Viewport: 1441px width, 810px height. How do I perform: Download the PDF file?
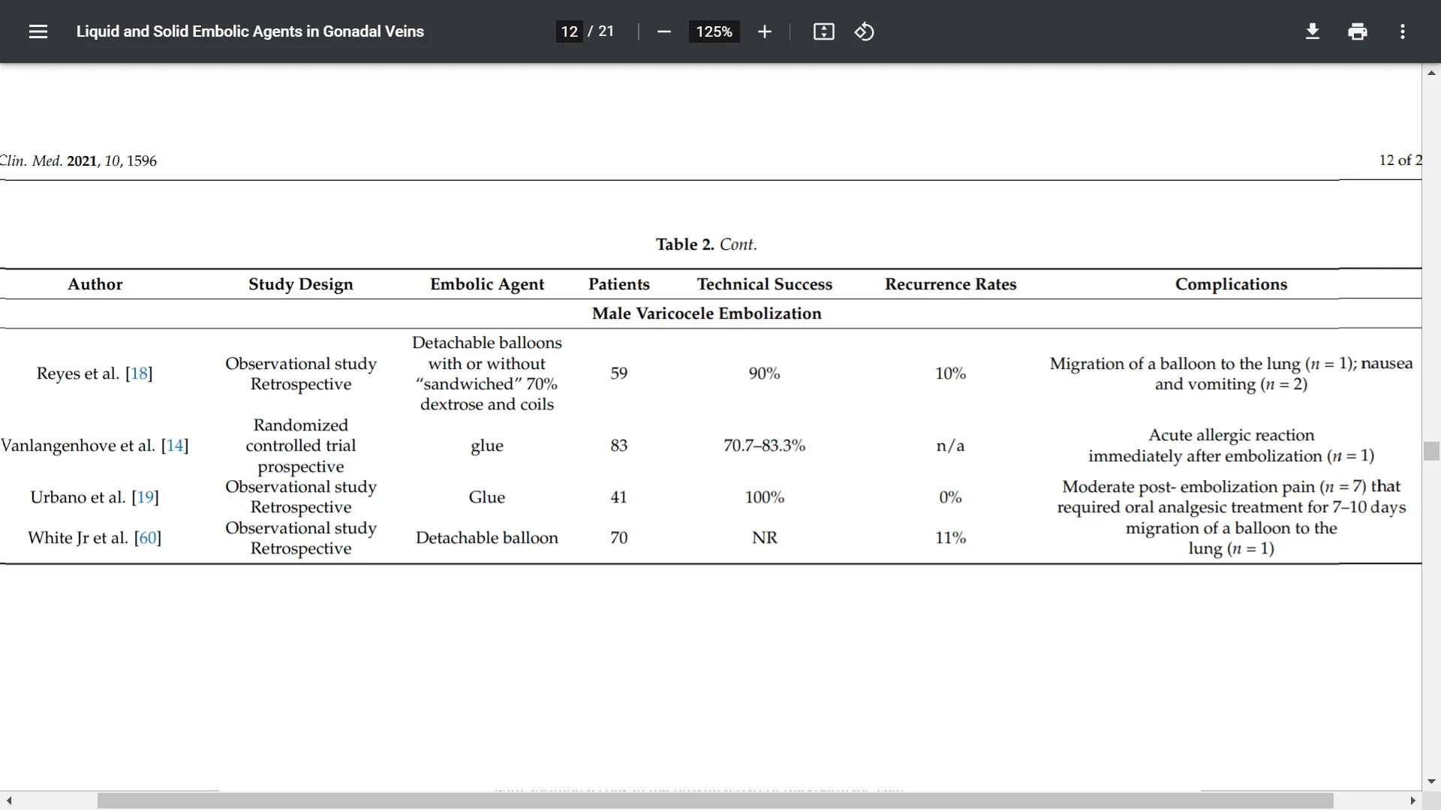[1312, 31]
